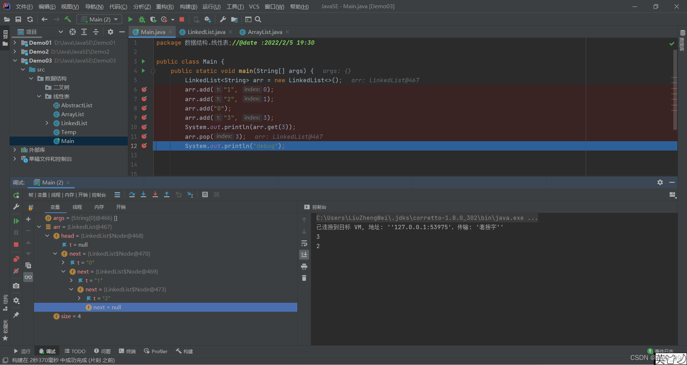Start debugging with the bug icon
The height and width of the screenshot is (365, 687).
click(x=142, y=19)
